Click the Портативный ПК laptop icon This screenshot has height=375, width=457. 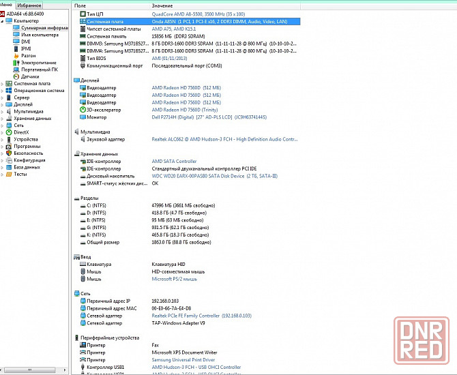(x=16, y=70)
